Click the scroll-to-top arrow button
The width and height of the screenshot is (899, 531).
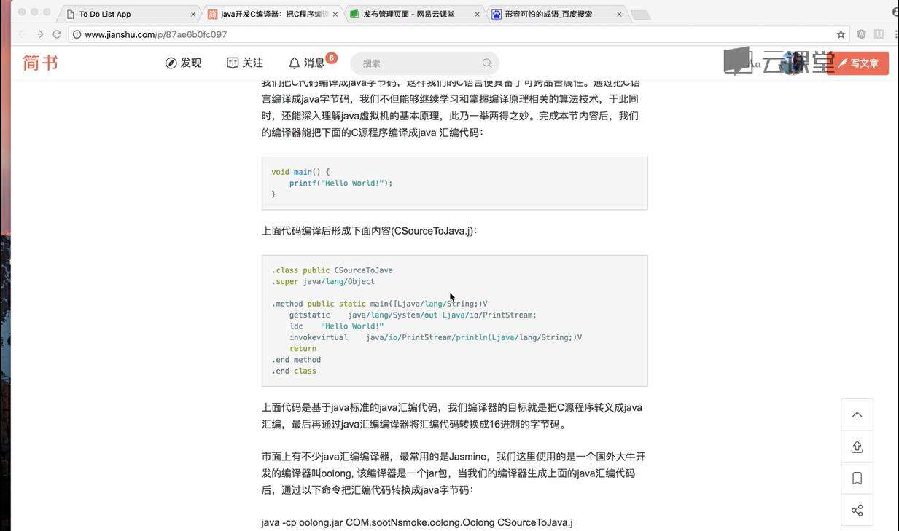tap(857, 414)
